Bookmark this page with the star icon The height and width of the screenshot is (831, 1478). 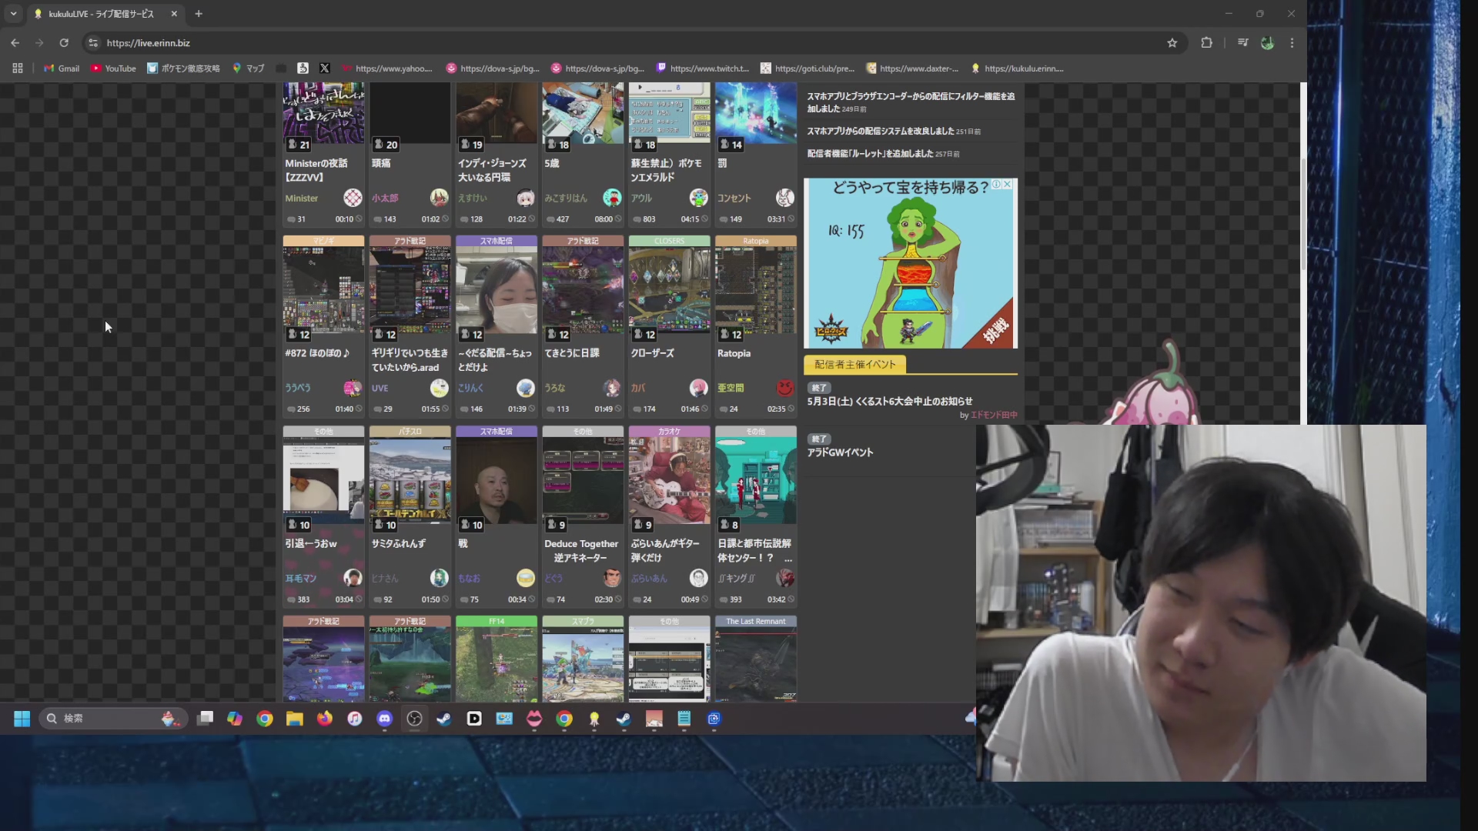pyautogui.click(x=1172, y=43)
